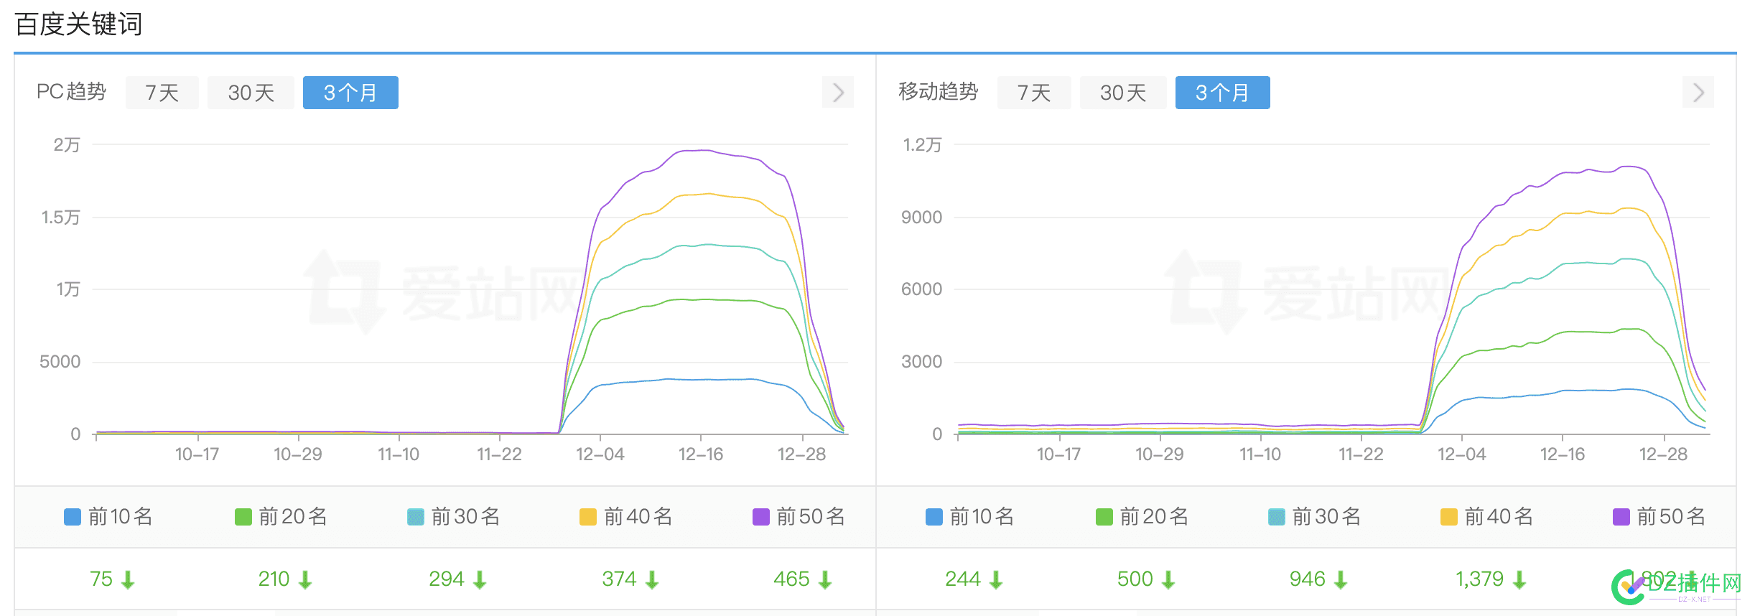Click the 移动趋势 chart label
This screenshot has width=1755, height=616.
[x=938, y=92]
